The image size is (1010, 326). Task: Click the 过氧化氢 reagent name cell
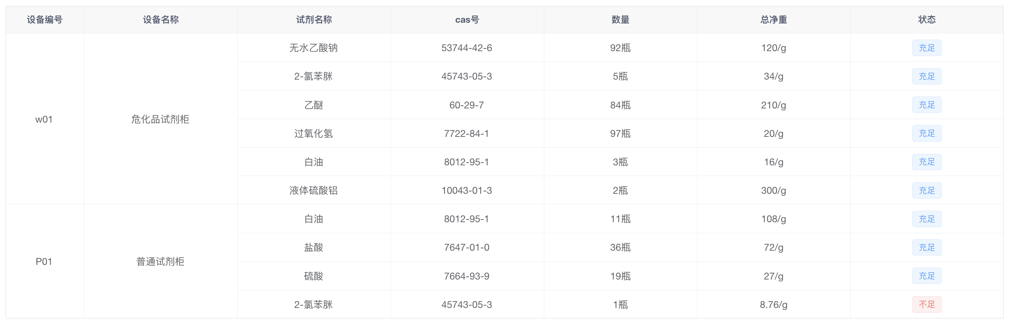click(314, 133)
